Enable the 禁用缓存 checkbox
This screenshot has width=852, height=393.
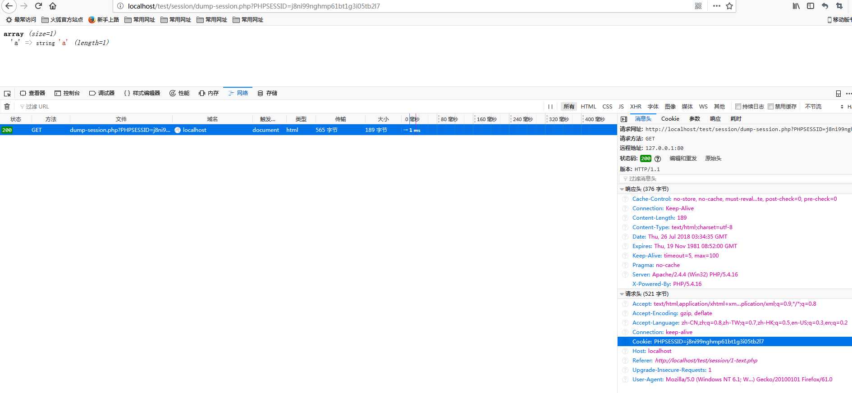pos(770,106)
